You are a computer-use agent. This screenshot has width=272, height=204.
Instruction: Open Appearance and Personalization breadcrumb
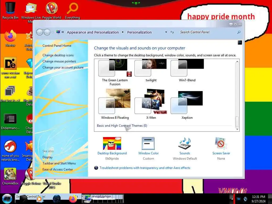click(93, 32)
